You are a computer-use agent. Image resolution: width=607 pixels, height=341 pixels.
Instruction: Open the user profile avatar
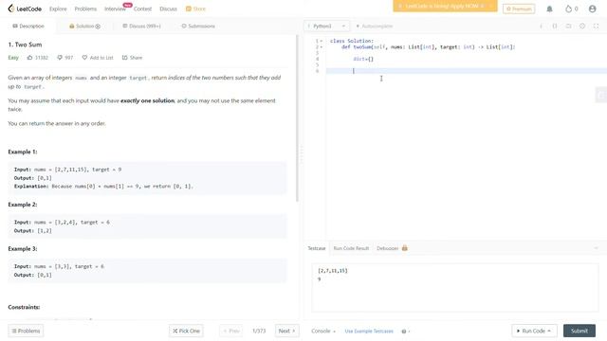[592, 9]
